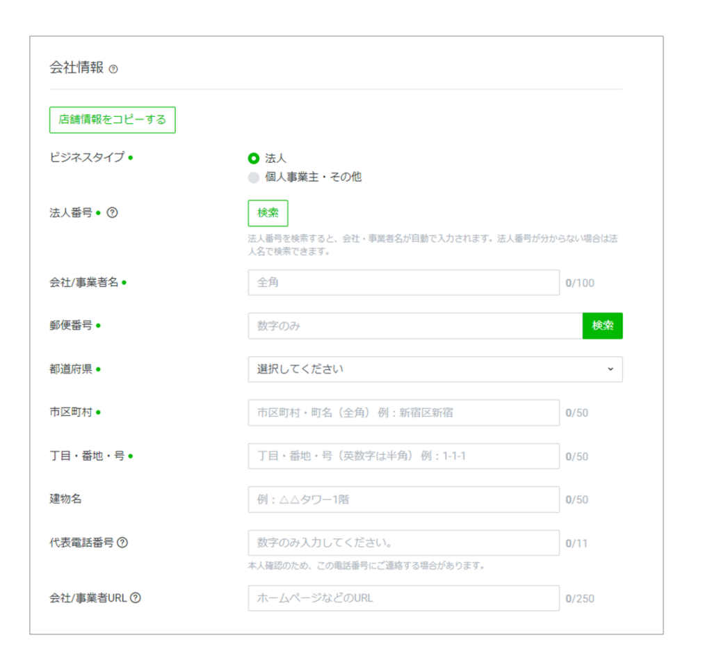
Task: Focus the 代表電話番号 input field
Action: pos(403,543)
